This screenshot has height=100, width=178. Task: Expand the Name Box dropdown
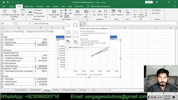[x=13, y=23]
